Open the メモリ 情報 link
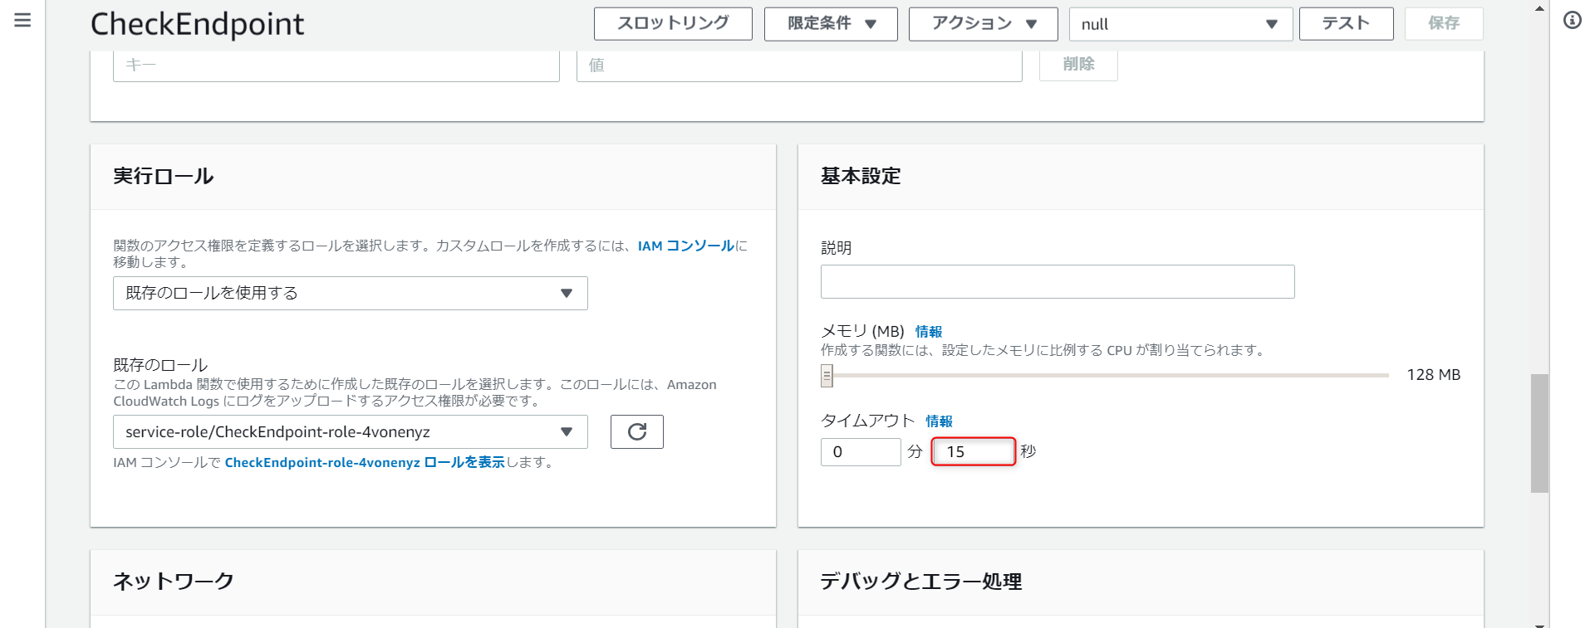 click(x=928, y=332)
